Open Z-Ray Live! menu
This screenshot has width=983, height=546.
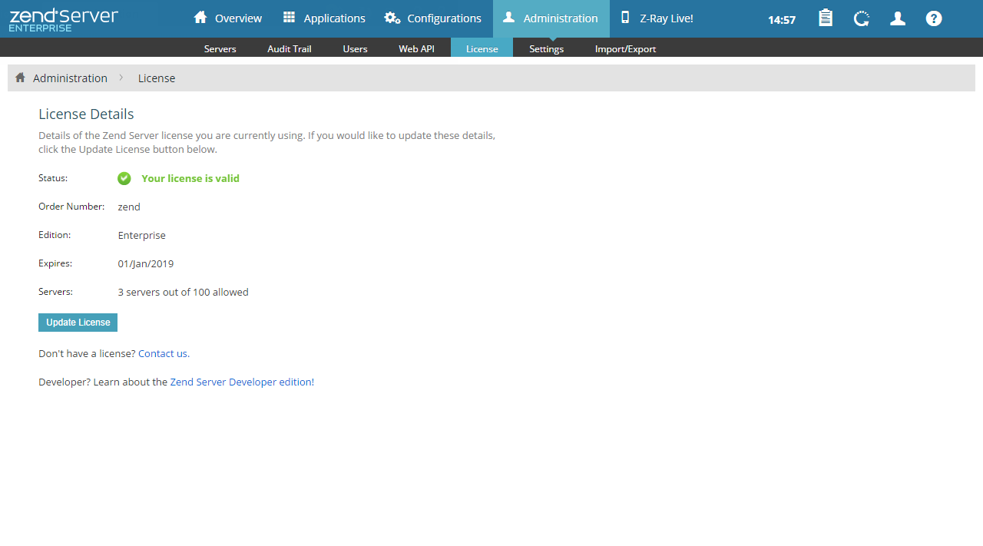[657, 18]
